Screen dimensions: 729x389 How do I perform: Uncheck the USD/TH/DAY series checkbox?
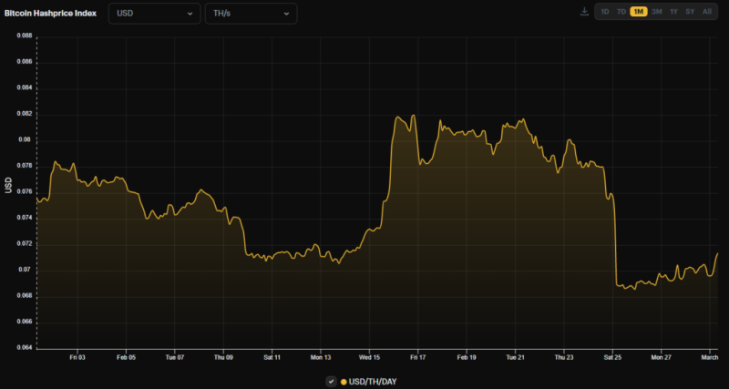point(331,381)
